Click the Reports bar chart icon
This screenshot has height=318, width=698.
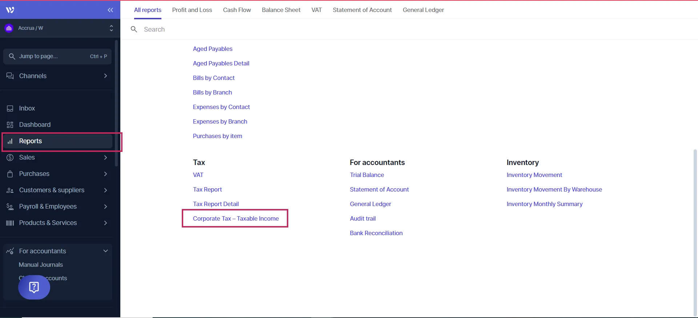(10, 141)
